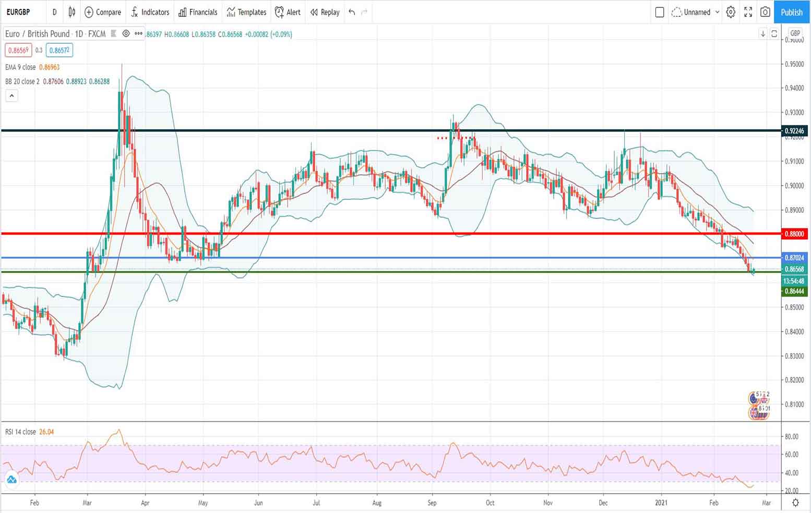Open chart Templates
Image resolution: width=811 pixels, height=513 pixels.
coord(246,12)
